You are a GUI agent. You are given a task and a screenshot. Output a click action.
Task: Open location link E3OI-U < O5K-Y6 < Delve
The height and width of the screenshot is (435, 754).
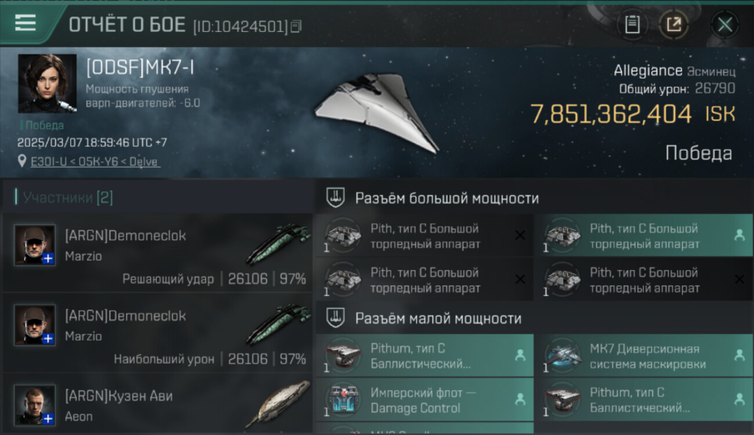click(95, 162)
